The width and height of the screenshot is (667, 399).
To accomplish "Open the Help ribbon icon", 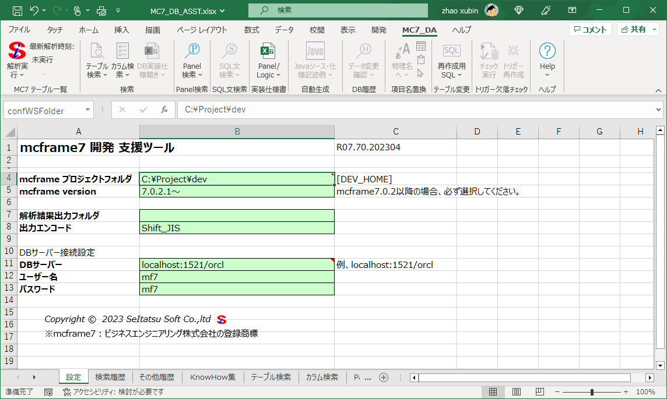I will [547, 52].
